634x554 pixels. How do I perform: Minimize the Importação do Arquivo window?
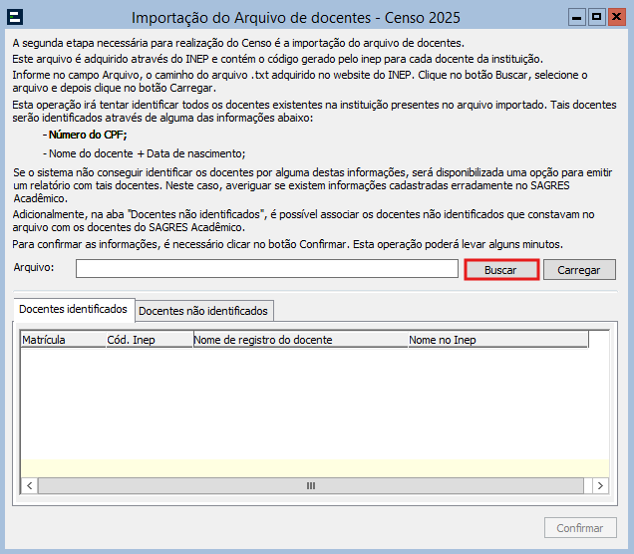click(x=577, y=17)
